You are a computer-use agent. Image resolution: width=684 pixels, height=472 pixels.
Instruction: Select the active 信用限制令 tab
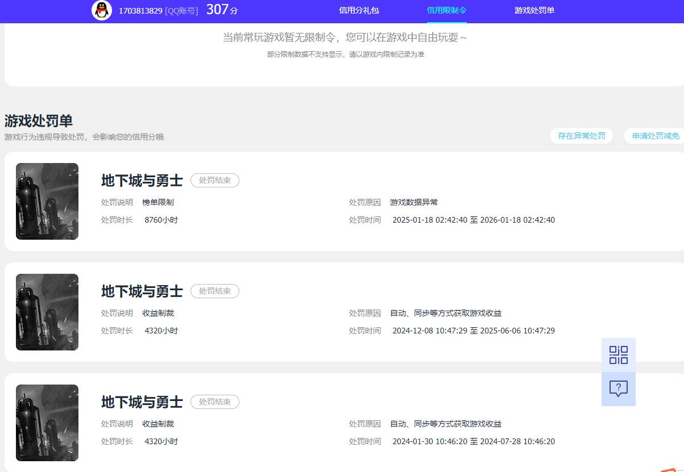coord(446,11)
